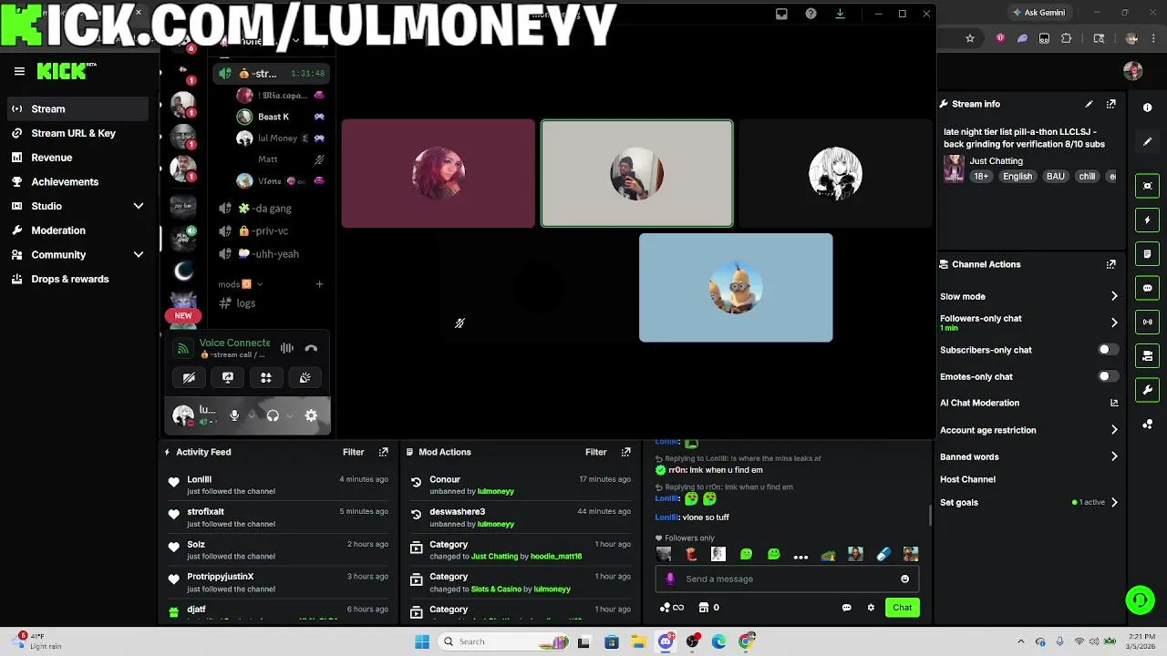Image resolution: width=1167 pixels, height=656 pixels.
Task: Click the Send a message input field
Action: click(x=787, y=579)
